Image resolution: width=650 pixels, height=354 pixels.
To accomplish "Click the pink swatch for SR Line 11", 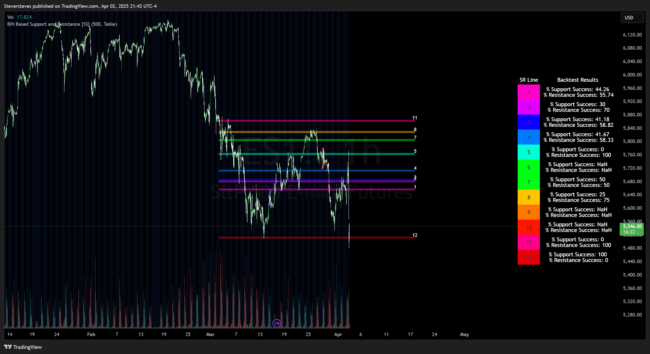I will click(529, 242).
